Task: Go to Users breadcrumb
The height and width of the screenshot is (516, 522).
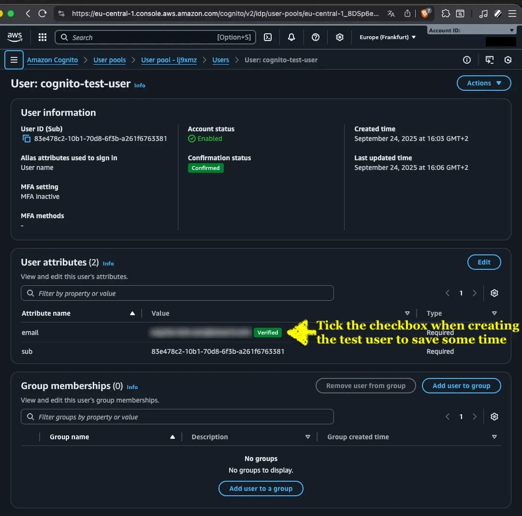Action: click(220, 60)
